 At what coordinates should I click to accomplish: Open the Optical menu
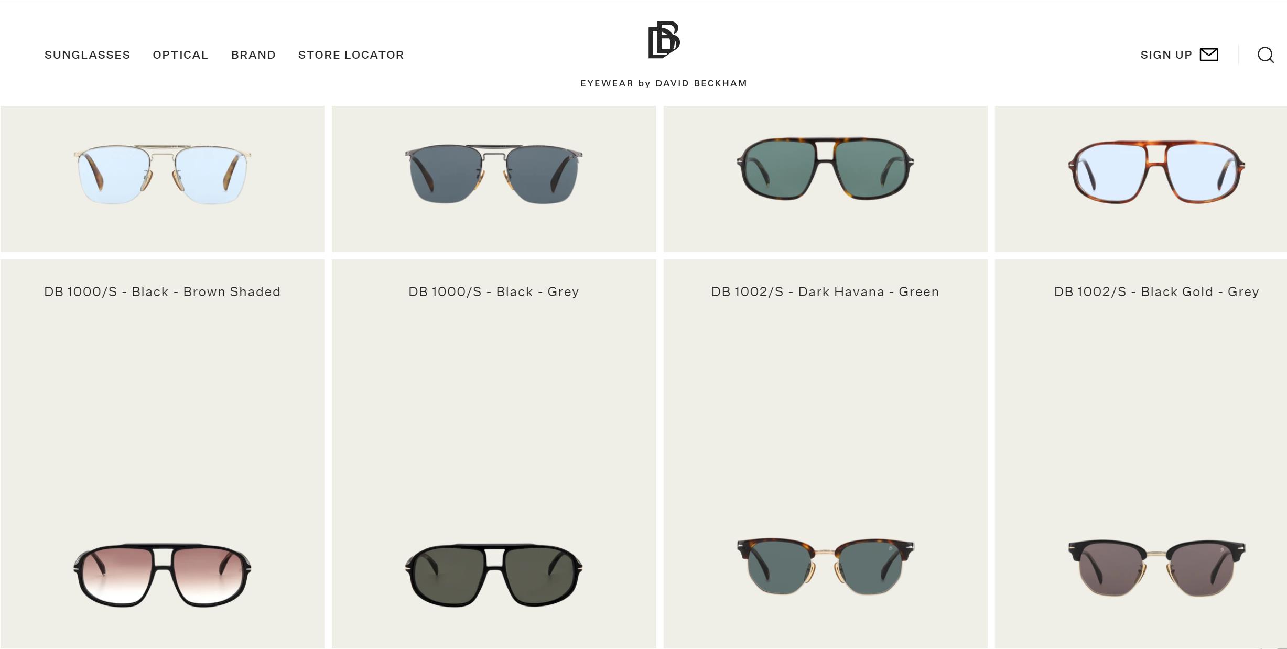click(x=180, y=55)
